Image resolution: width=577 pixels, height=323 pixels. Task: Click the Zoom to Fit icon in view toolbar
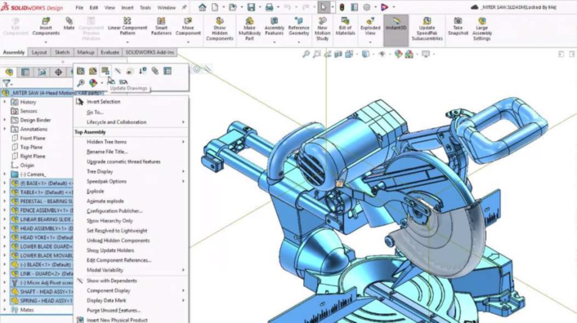click(306, 54)
